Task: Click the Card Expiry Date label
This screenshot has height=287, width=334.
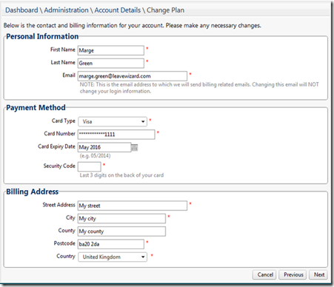Action: tap(56, 146)
